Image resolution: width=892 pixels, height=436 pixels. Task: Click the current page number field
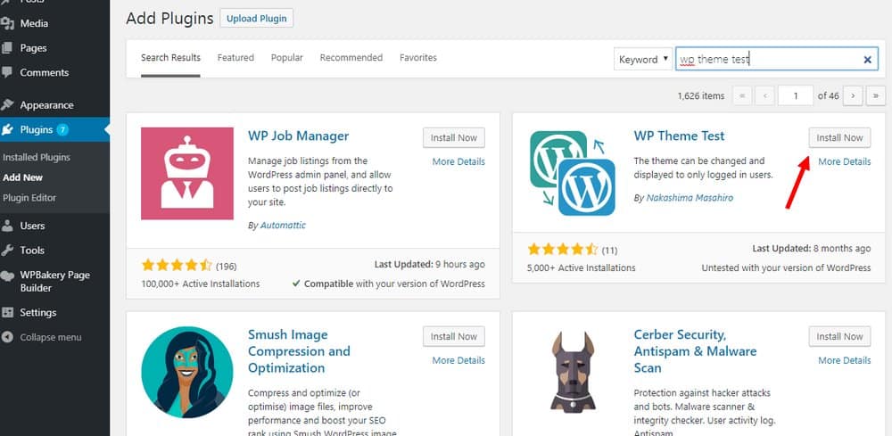796,95
